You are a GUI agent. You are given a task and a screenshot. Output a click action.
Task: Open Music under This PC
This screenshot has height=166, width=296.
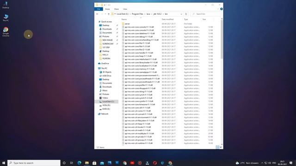point(105,90)
